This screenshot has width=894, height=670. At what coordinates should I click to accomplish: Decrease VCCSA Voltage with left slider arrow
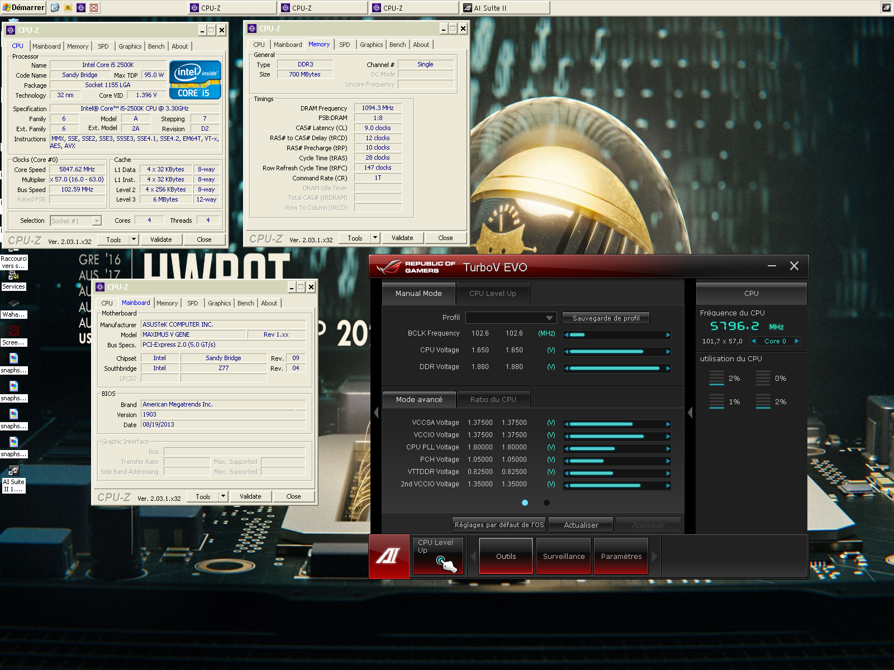pos(567,424)
